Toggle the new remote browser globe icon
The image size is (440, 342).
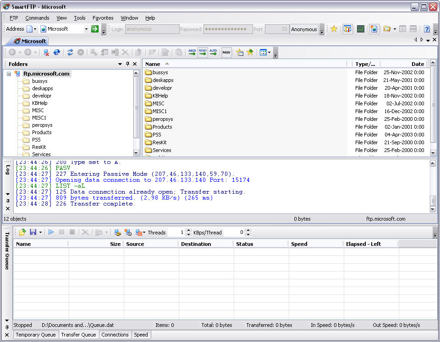[x=374, y=29]
